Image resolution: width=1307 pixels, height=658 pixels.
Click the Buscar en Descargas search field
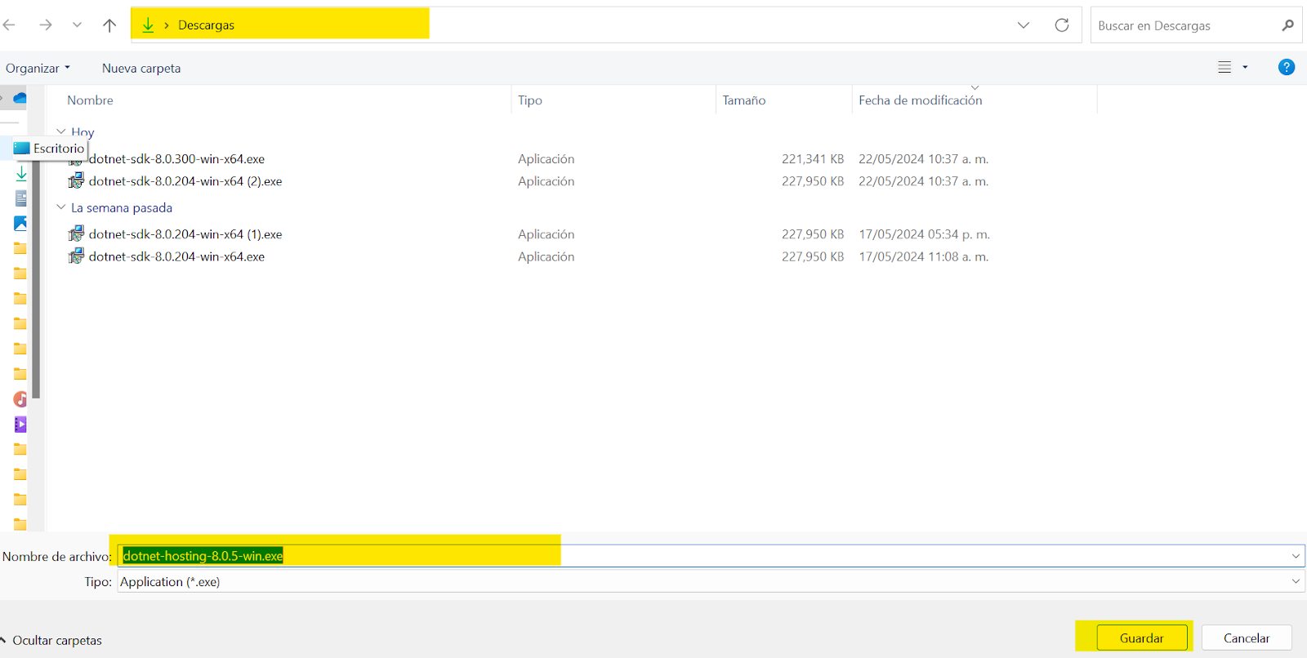(x=1184, y=25)
